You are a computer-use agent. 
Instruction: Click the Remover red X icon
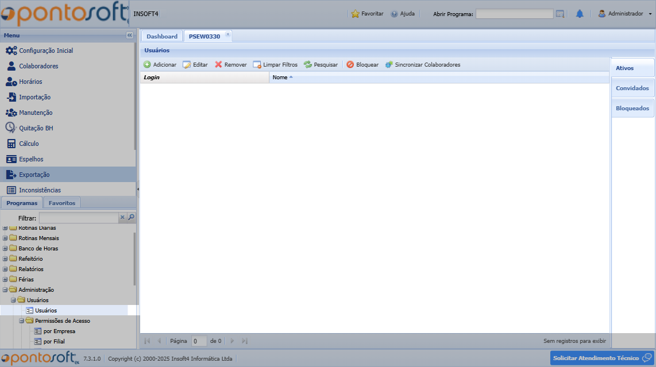click(x=218, y=65)
